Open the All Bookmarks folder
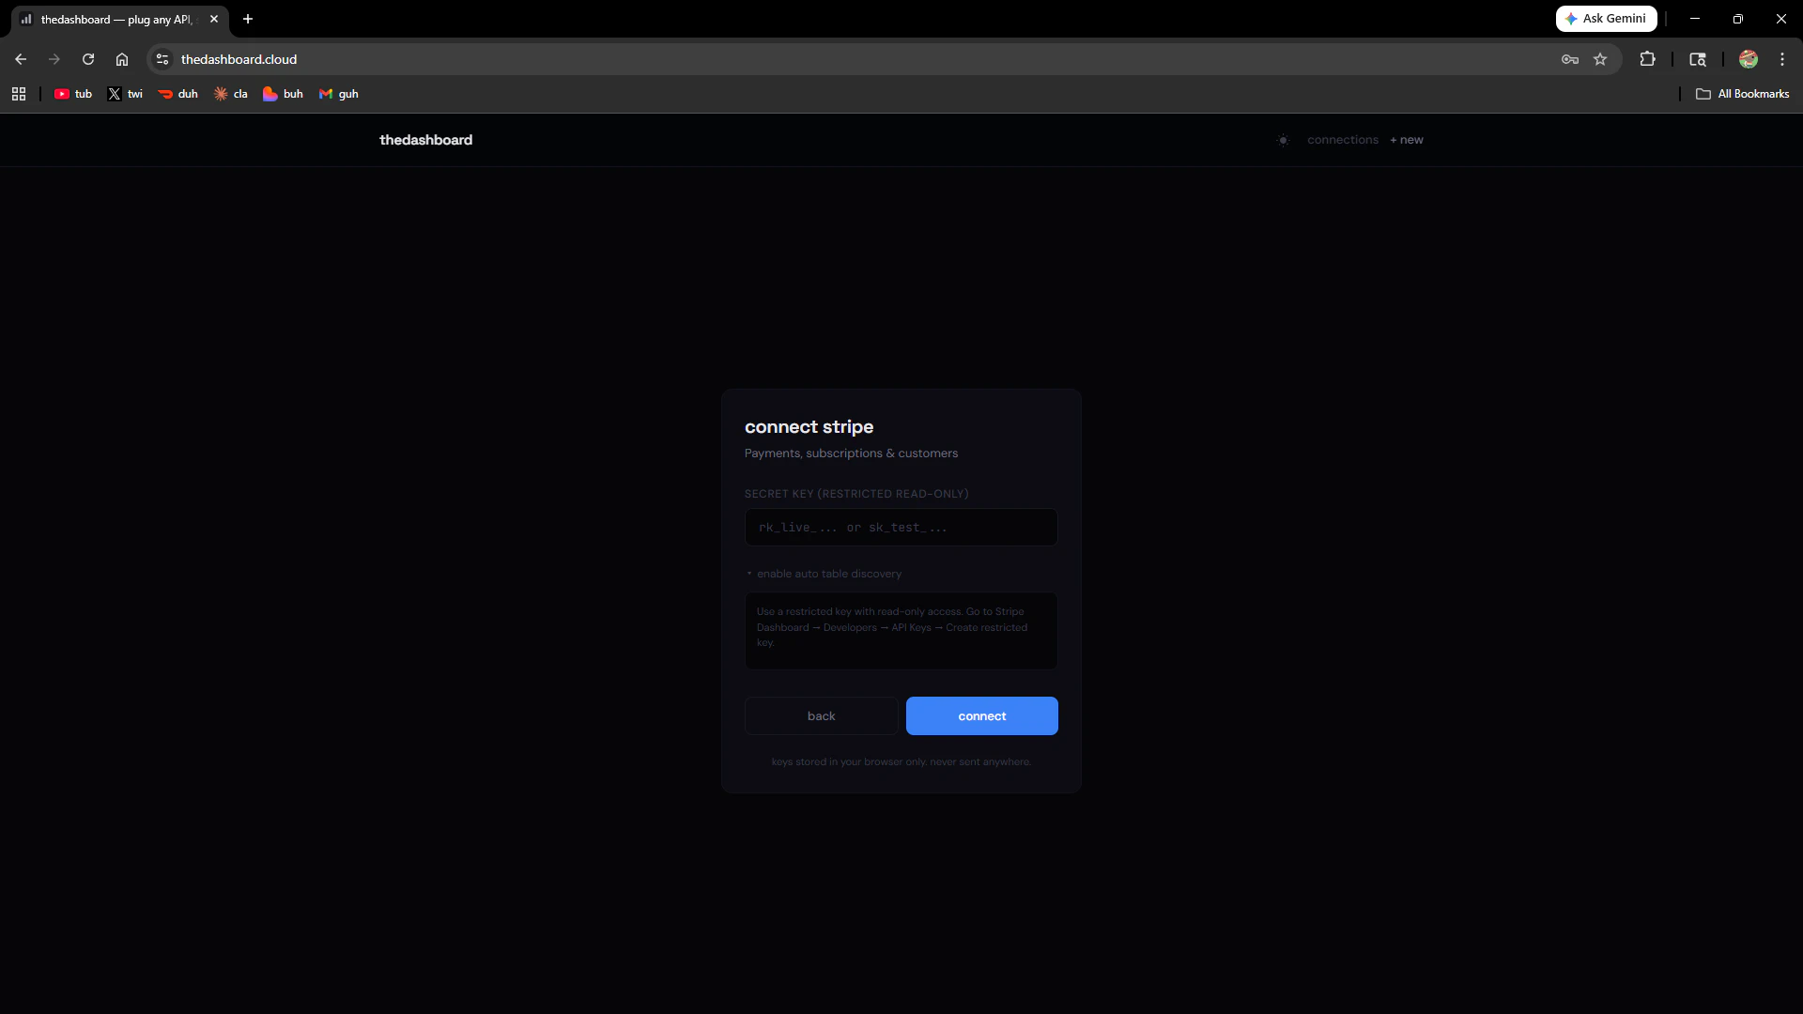Image resolution: width=1803 pixels, height=1014 pixels. point(1742,93)
